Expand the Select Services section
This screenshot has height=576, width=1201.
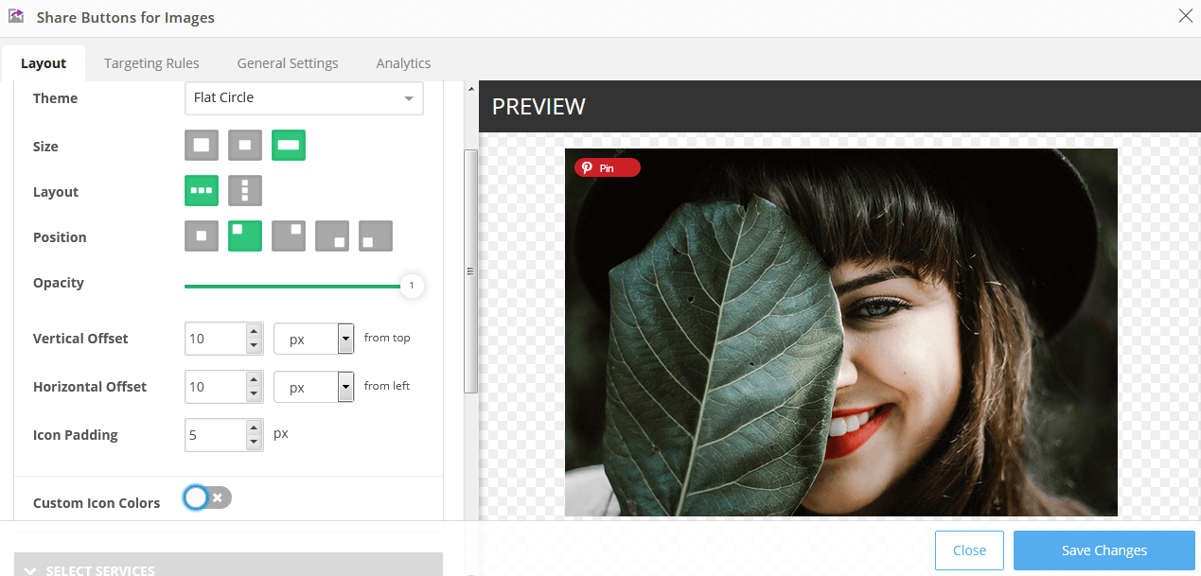point(228,565)
